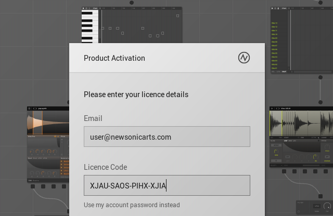Click the slicer's yellow velocity knob
This screenshot has height=216, width=333.
coord(316,157)
